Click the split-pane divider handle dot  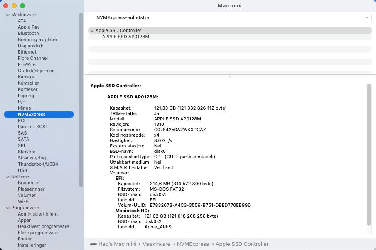[230, 76]
